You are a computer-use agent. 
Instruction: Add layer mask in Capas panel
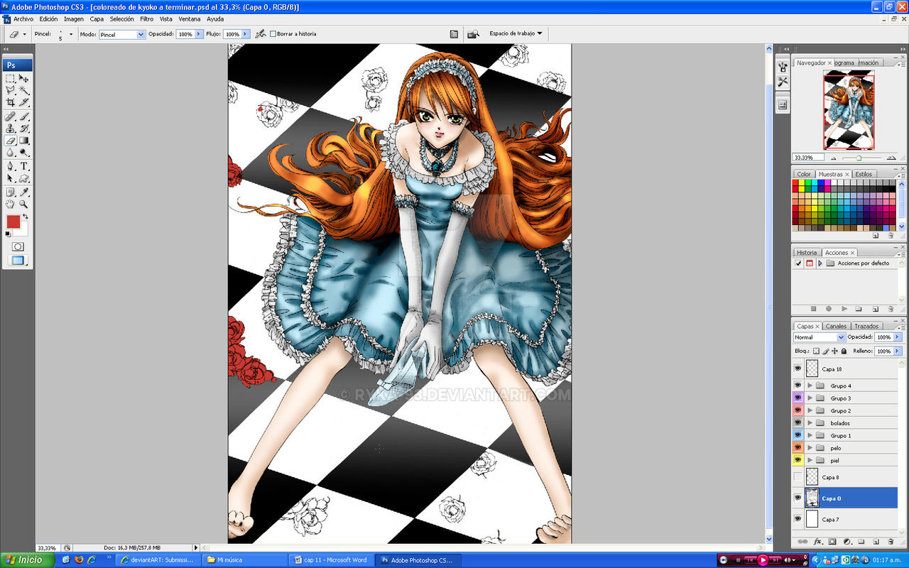[x=832, y=542]
